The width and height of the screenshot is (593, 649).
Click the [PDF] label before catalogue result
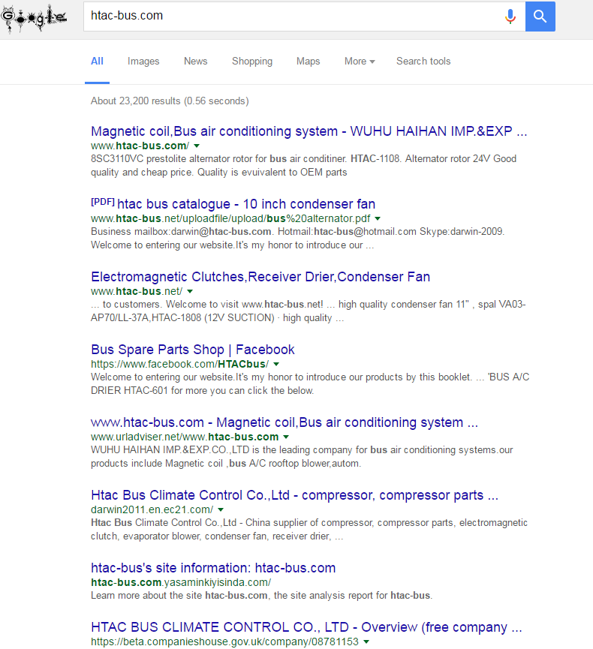click(x=103, y=202)
